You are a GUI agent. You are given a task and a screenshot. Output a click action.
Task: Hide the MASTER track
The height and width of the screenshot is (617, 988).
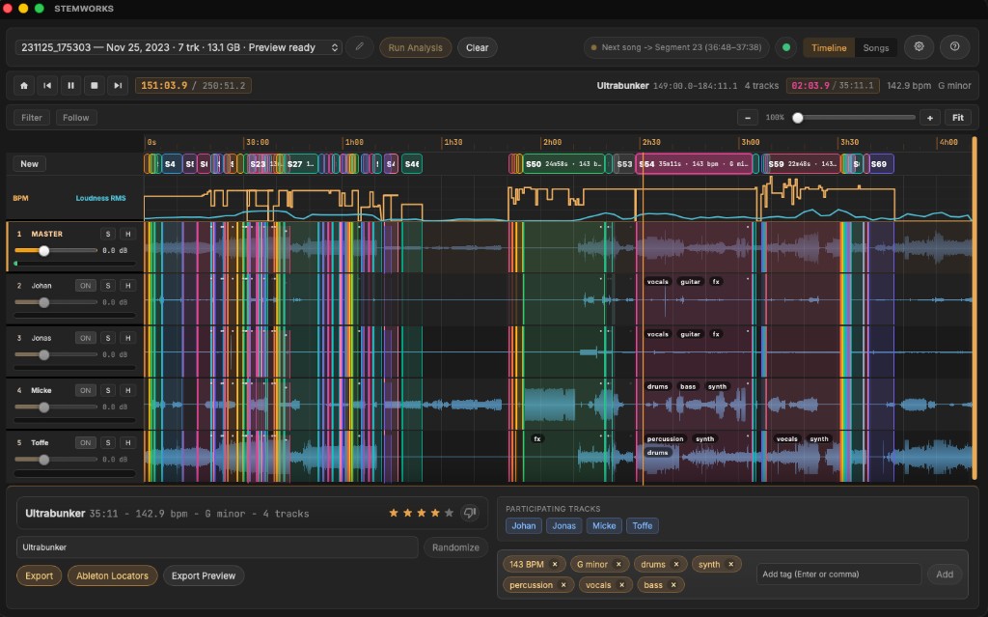pyautogui.click(x=128, y=234)
